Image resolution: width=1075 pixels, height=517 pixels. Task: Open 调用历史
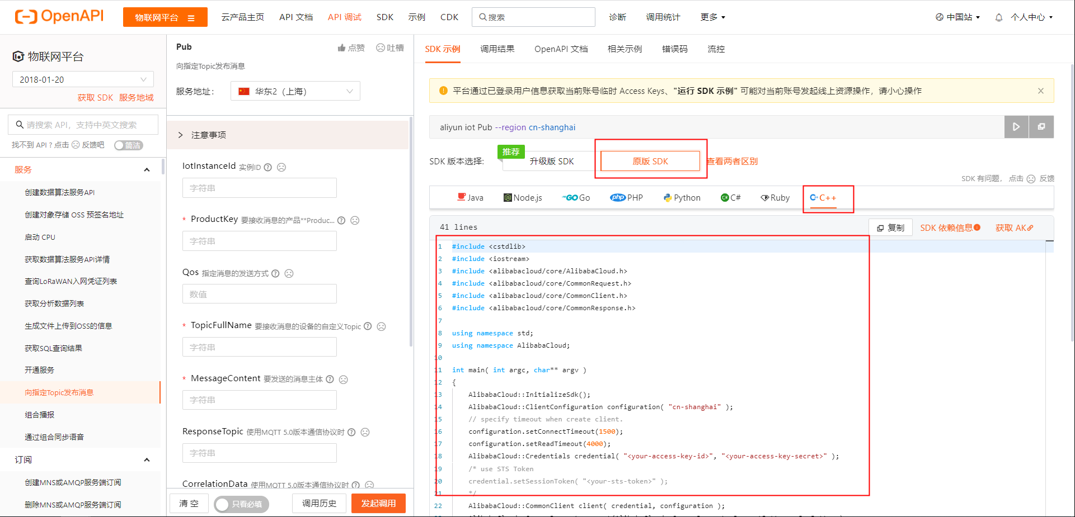tap(319, 504)
